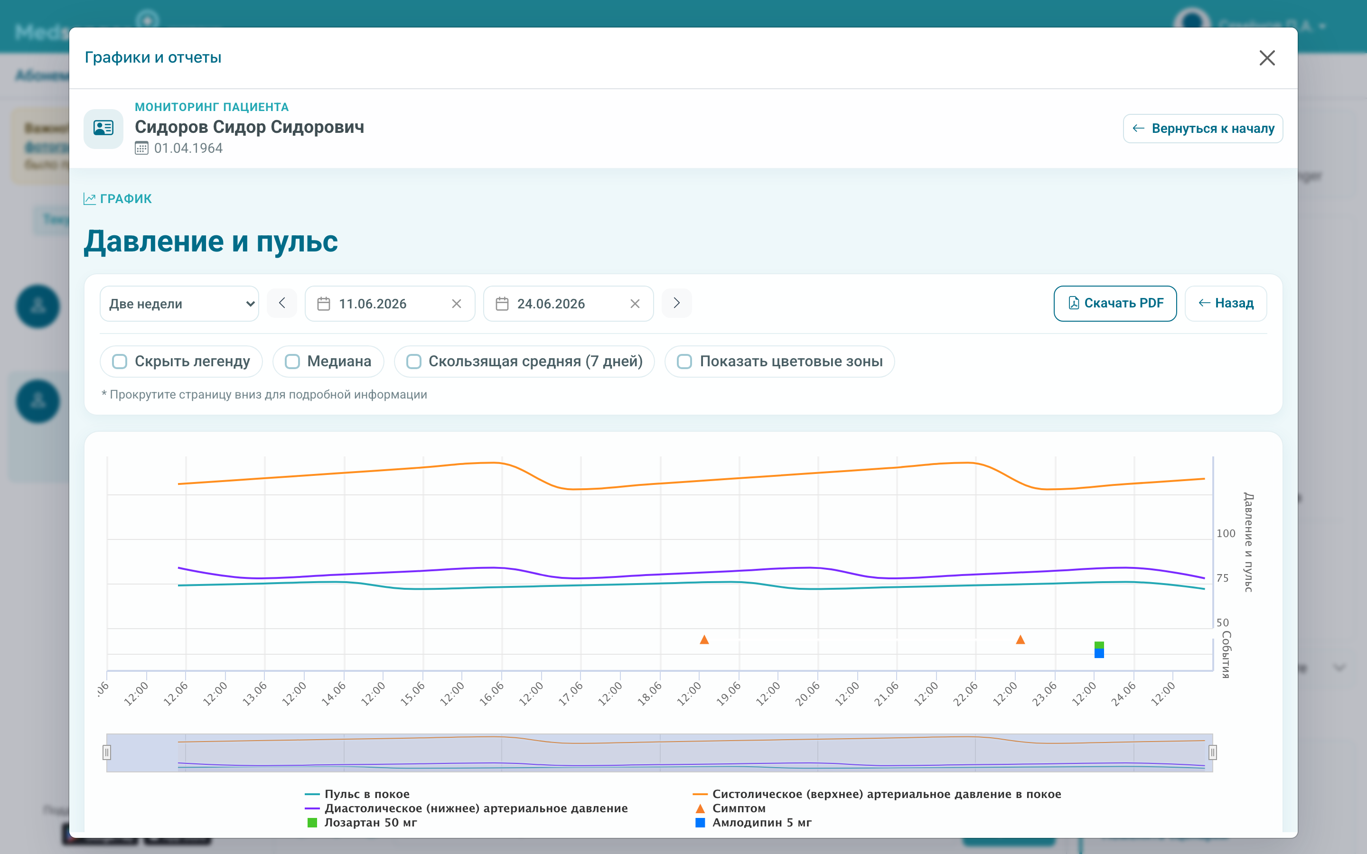Close the Графики и отчеты dialog
Viewport: 1367px width, 854px height.
(1267, 57)
